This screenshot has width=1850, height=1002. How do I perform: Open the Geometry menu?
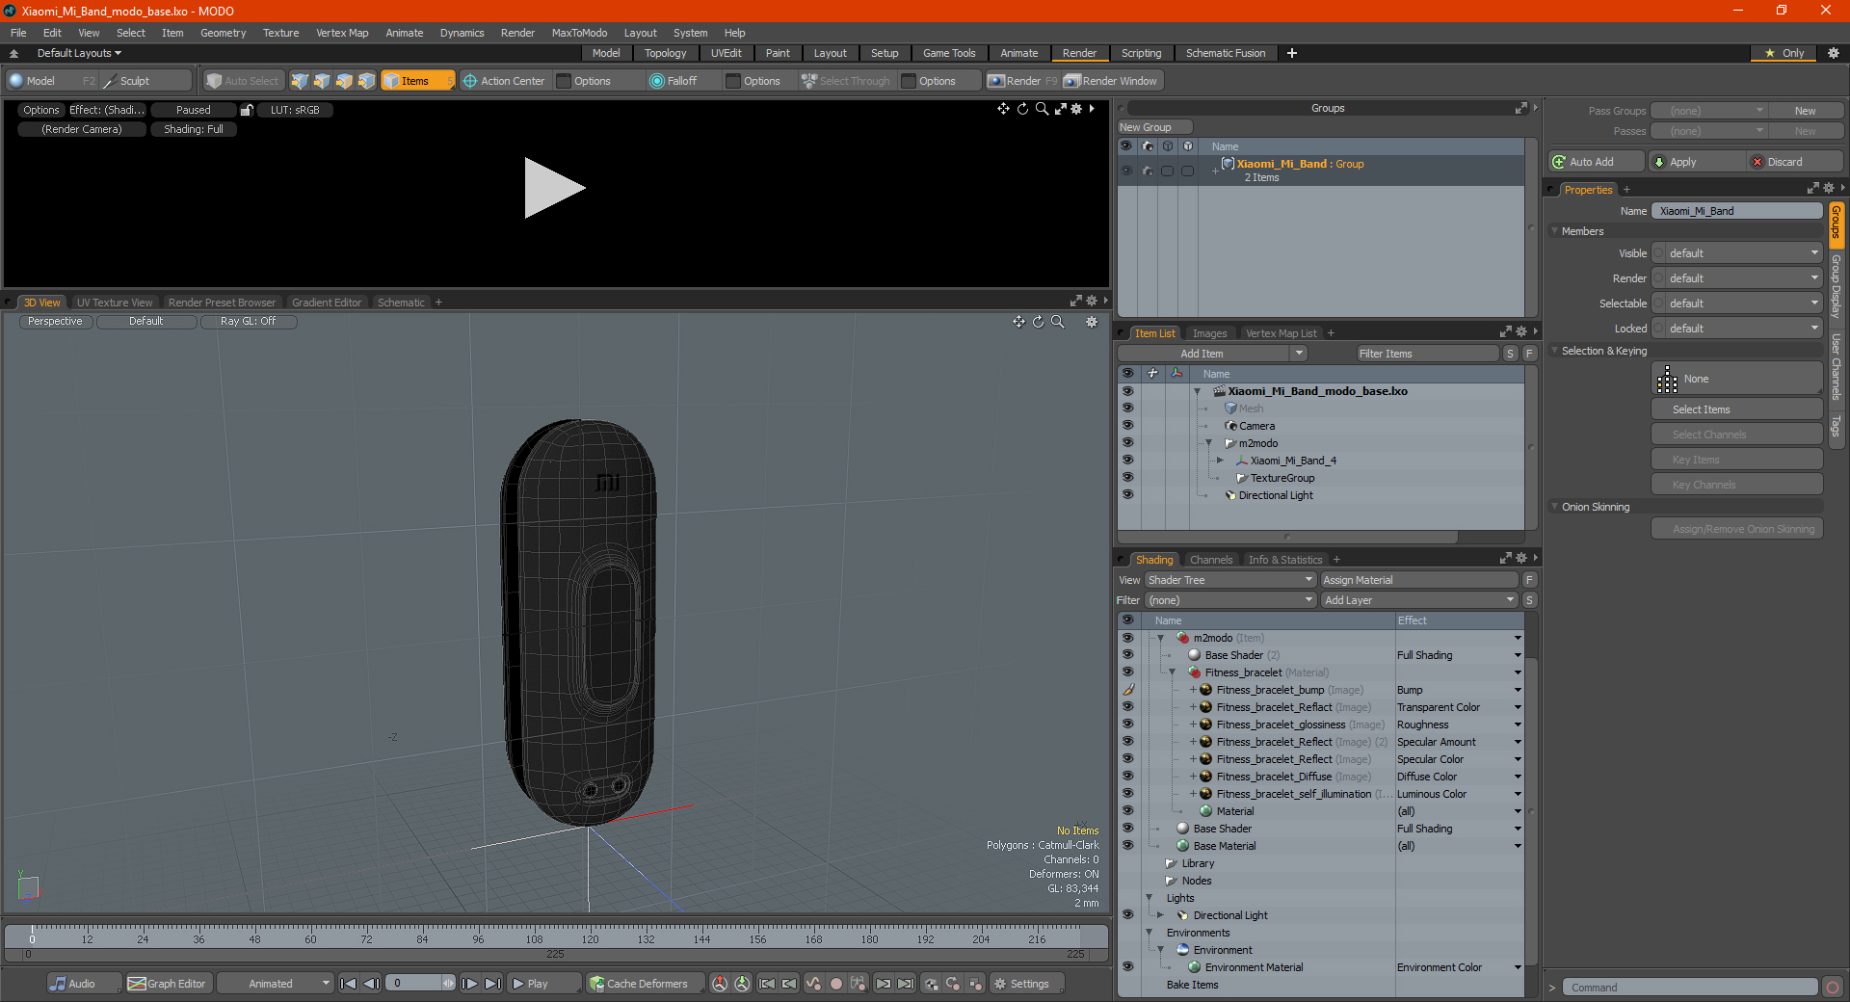click(x=223, y=33)
